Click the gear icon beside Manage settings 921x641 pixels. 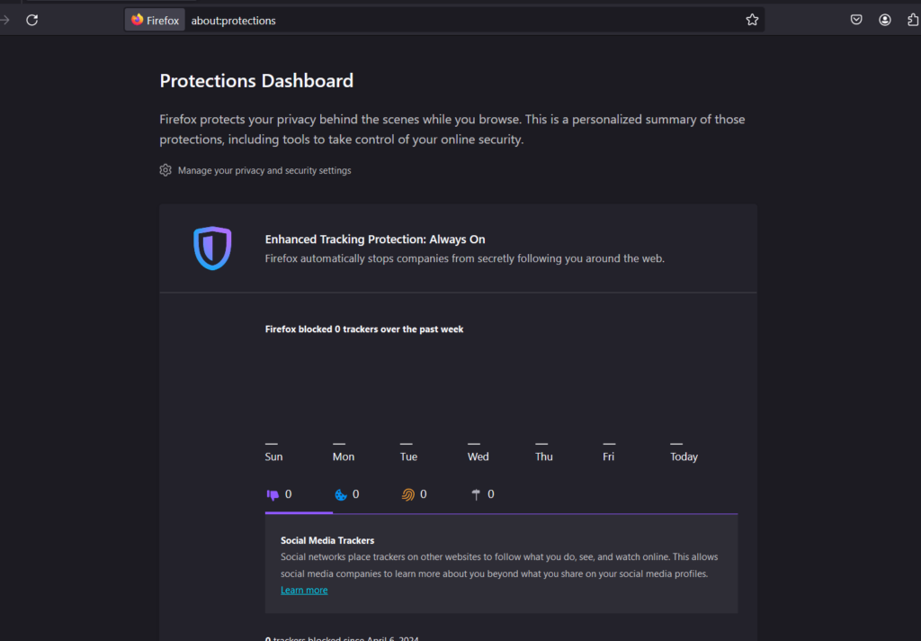click(165, 170)
